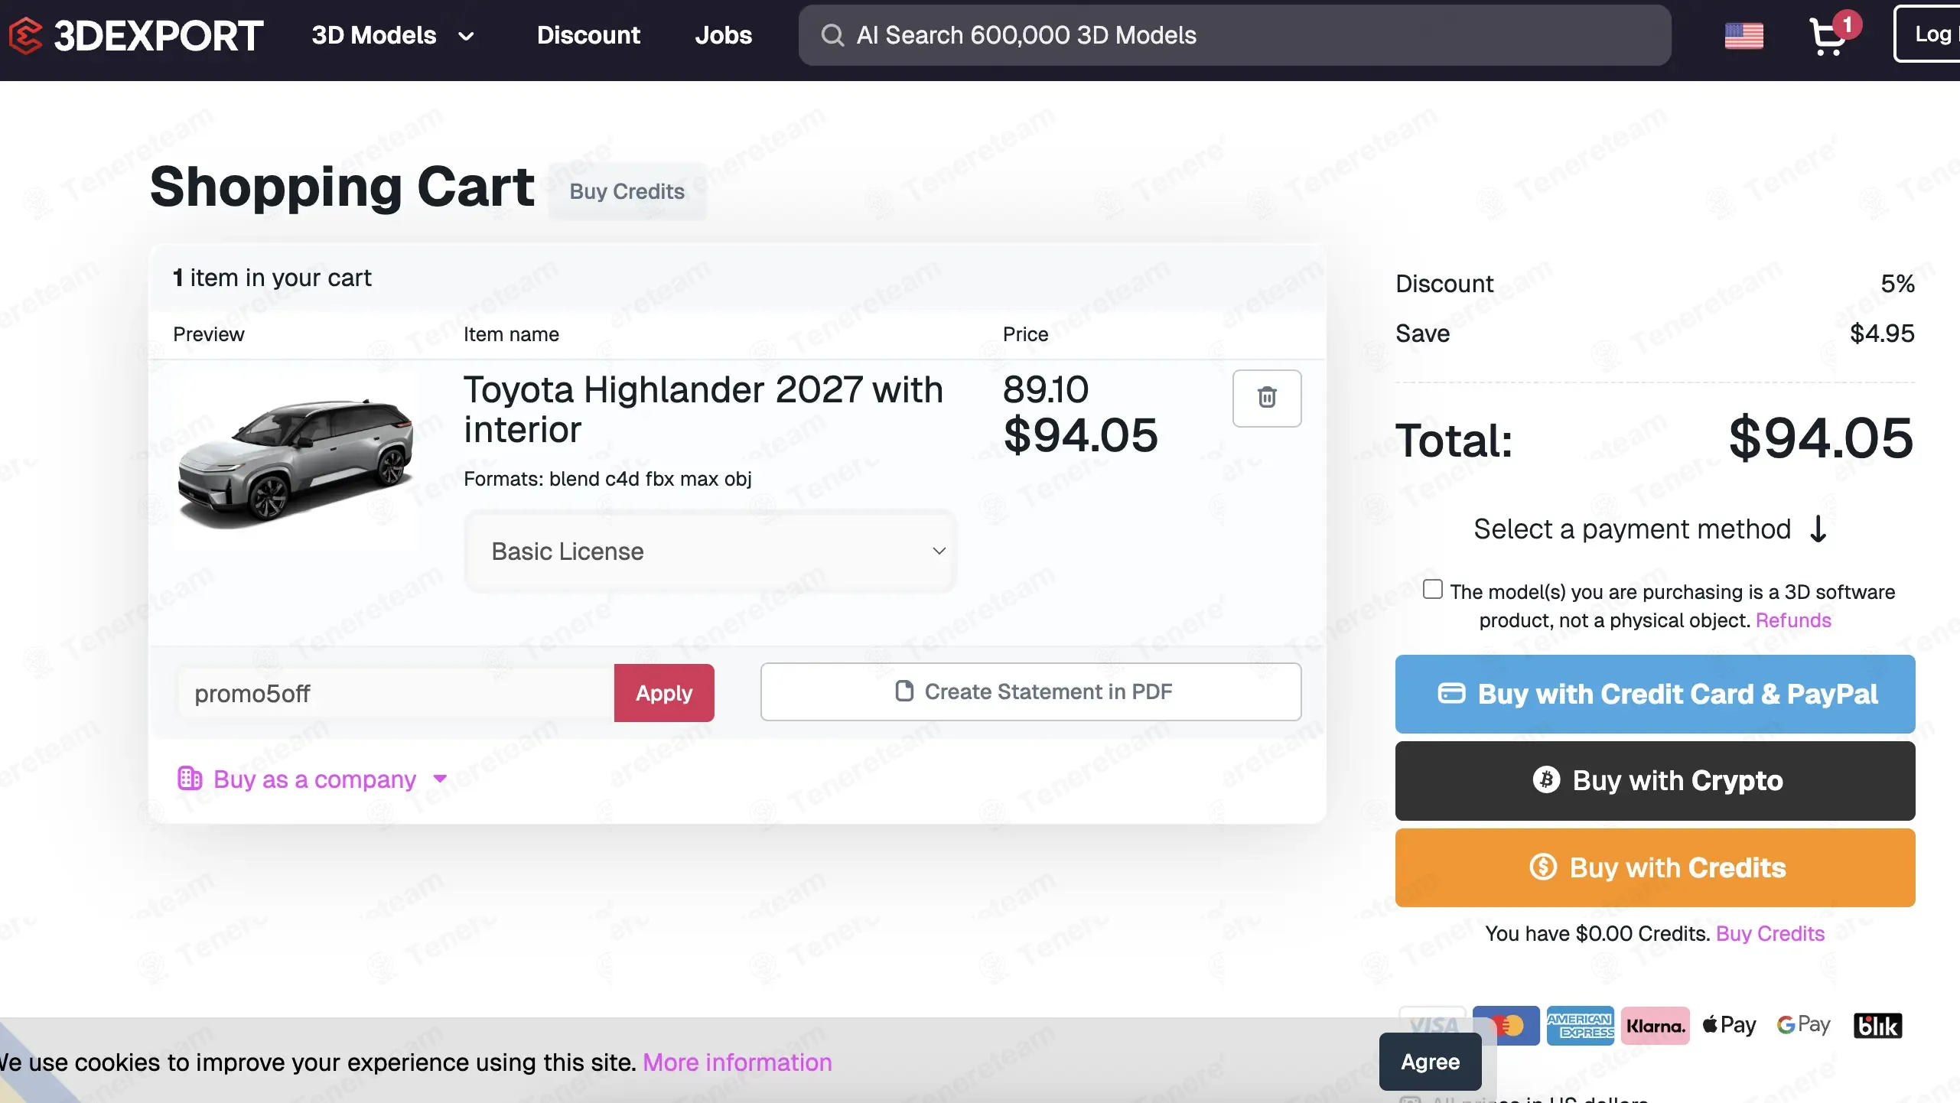Open the shopping cart icon in header
This screenshot has height=1103, width=1960.
[x=1828, y=35]
